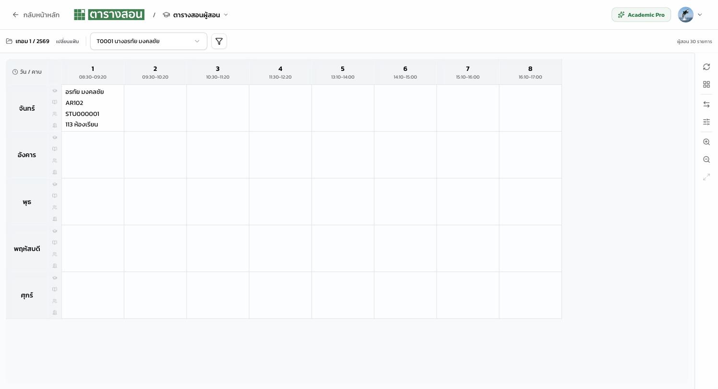Click the room building icon for อังคาร

click(55, 172)
